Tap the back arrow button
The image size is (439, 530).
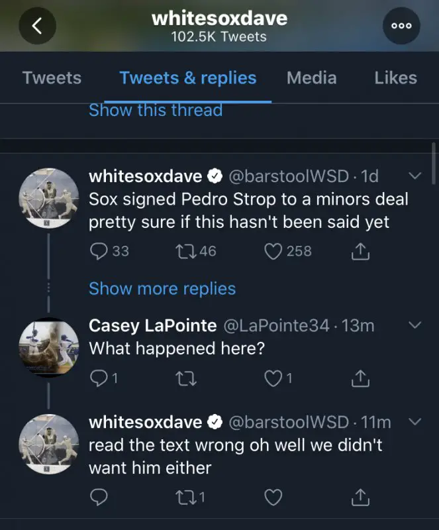coord(37,26)
